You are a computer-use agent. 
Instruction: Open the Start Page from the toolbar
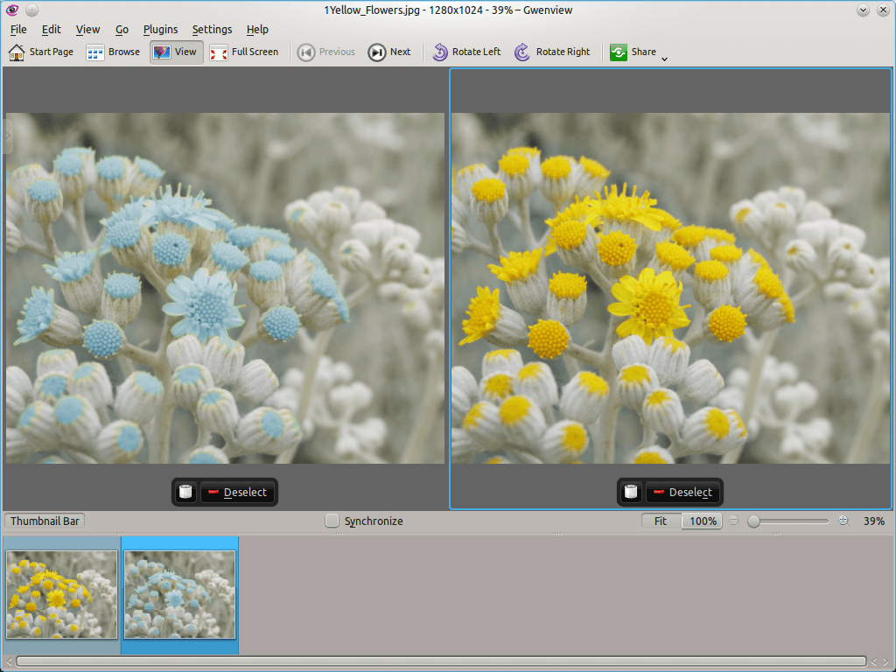click(x=41, y=52)
